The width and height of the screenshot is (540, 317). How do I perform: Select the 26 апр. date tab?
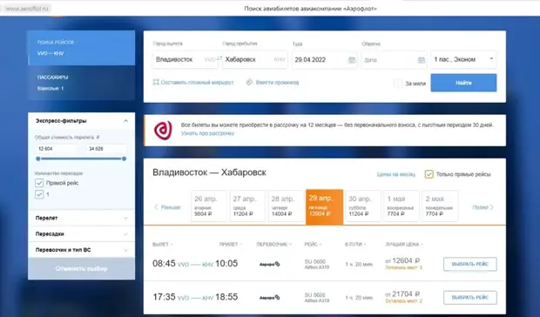[209, 206]
